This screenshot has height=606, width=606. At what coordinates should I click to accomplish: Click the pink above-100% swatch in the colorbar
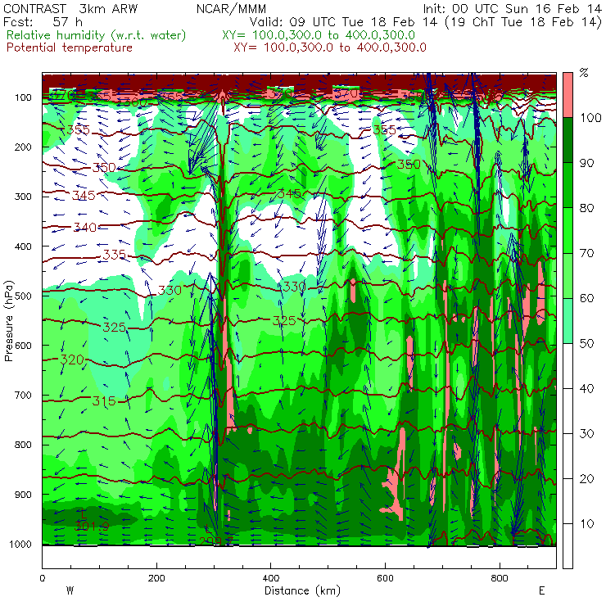[x=568, y=95]
